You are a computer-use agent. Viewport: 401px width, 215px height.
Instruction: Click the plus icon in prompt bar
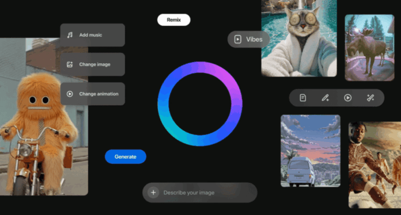tap(153, 193)
